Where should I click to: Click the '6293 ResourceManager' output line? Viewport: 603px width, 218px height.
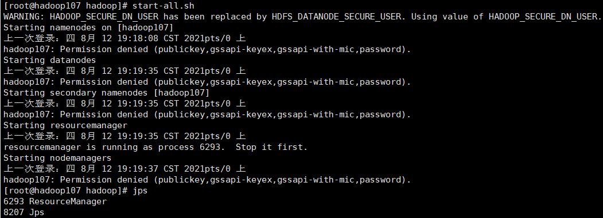(x=55, y=201)
